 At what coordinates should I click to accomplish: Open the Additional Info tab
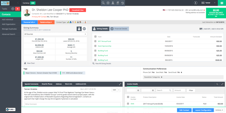pos(81,84)
